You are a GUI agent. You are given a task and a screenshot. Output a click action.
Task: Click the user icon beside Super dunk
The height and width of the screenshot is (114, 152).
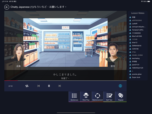click(x=130, y=77)
